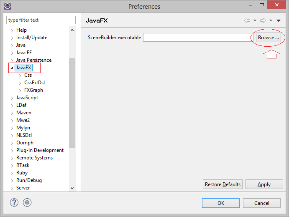Select Mylyn in the tree
The height and width of the screenshot is (217, 289).
23,128
